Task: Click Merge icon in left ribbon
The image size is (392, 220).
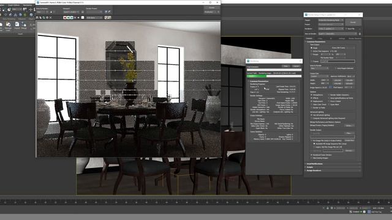Action: (24, 26)
